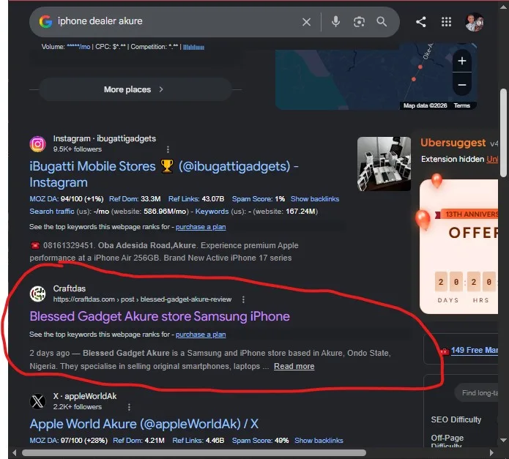The width and height of the screenshot is (509, 459).
Task: Click the magnifying glass search icon
Action: [x=382, y=22]
